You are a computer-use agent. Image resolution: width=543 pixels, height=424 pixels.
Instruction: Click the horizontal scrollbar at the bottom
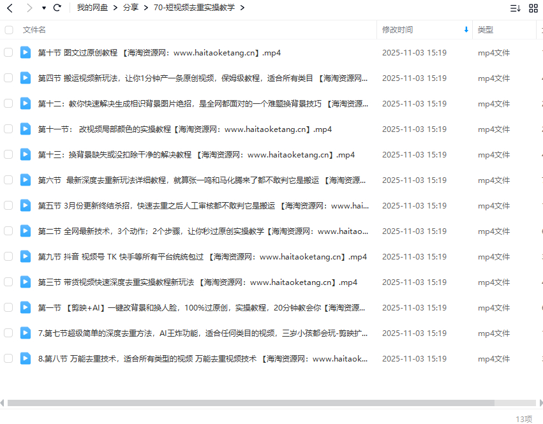point(250,403)
